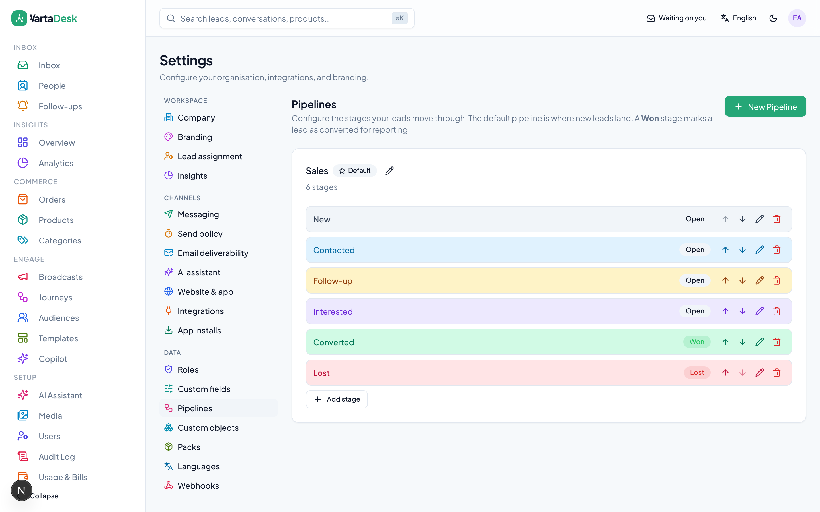Image resolution: width=820 pixels, height=512 pixels.
Task: Open Integrations settings
Action: 219,311
